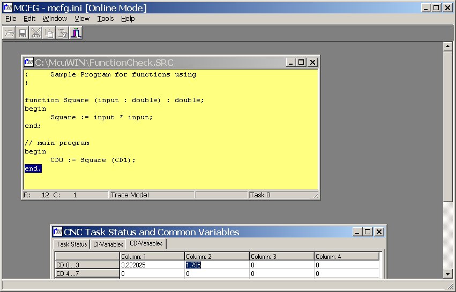
Task: Open the View menu
Action: click(x=82, y=19)
